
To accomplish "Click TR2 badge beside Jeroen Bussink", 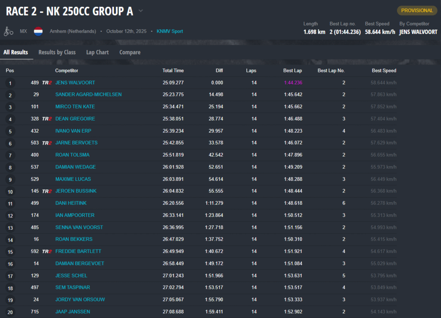I will [x=47, y=191].
